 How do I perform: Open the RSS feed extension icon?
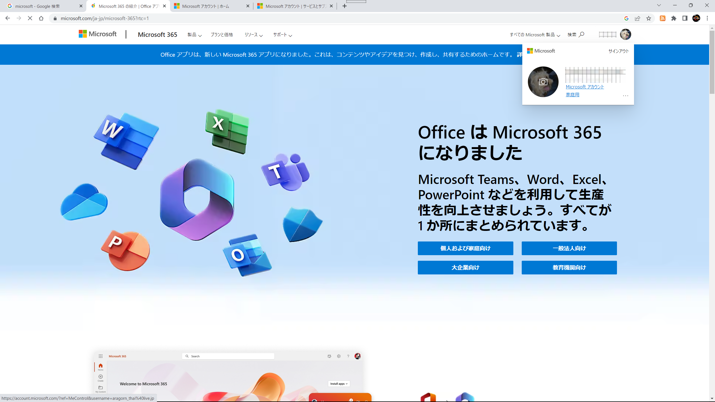(x=662, y=18)
